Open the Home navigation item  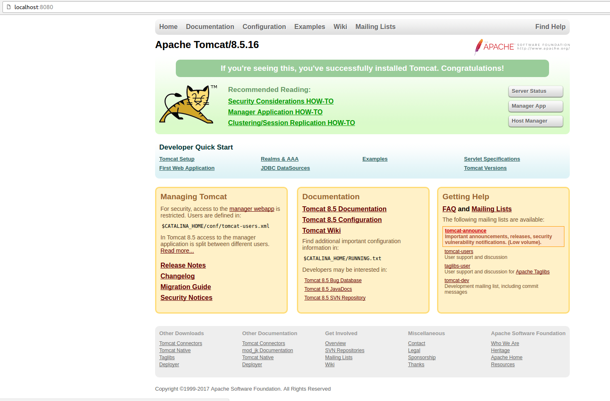click(x=168, y=27)
